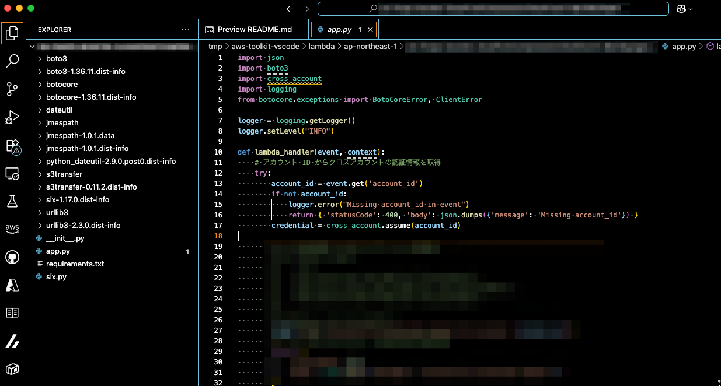Screen dimensions: 721x386
Task: Open the AWS Toolkit panel
Action: point(12,229)
